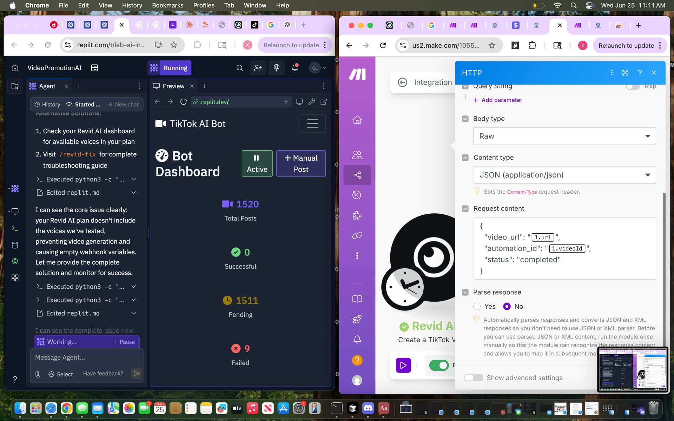Click Have feedback? link
The image size is (674, 421).
pyautogui.click(x=103, y=374)
